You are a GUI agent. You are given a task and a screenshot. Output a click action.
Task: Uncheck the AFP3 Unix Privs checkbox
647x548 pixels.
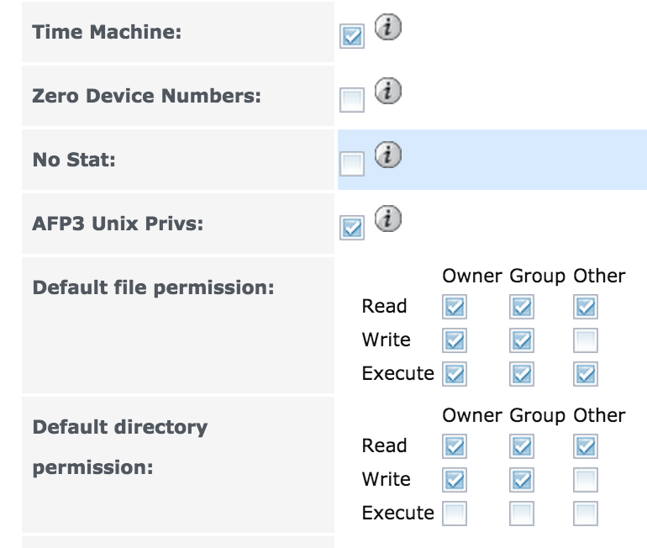click(x=352, y=228)
